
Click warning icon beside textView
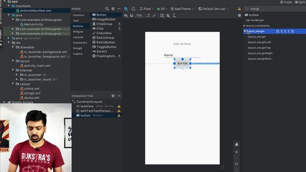119,106
